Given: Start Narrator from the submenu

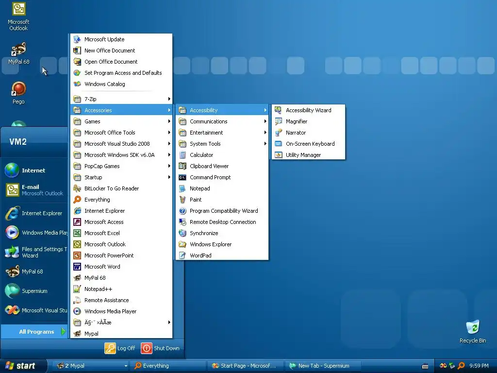Looking at the screenshot, I should coord(308,133).
